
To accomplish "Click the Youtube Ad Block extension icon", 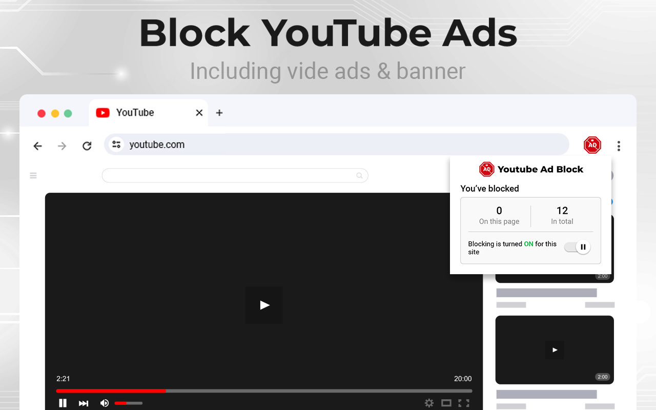I will pos(592,146).
